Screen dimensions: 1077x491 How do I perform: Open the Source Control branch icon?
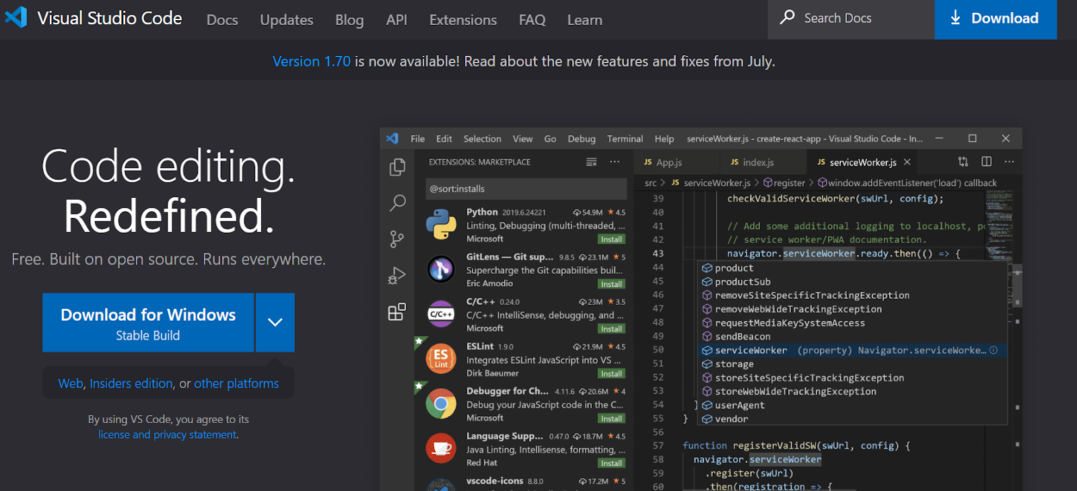[x=397, y=239]
